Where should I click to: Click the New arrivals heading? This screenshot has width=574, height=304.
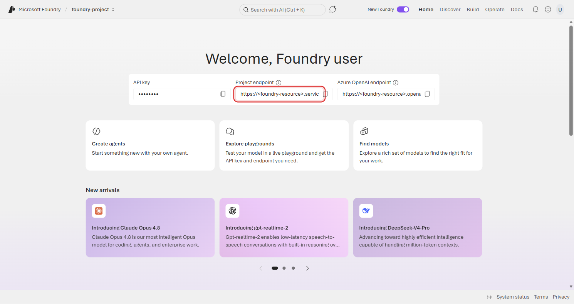tap(102, 190)
